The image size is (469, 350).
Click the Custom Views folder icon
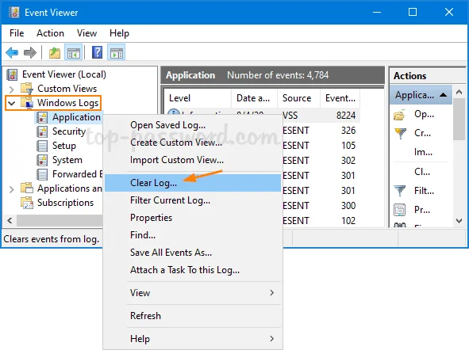(x=27, y=89)
